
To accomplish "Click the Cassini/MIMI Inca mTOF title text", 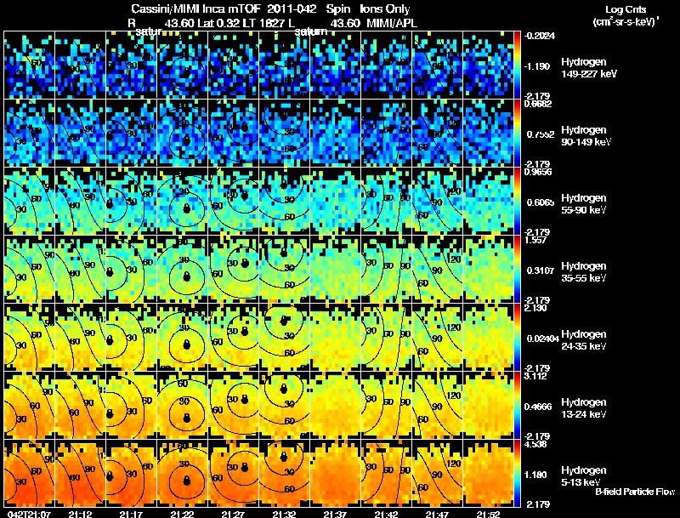I will (x=195, y=9).
